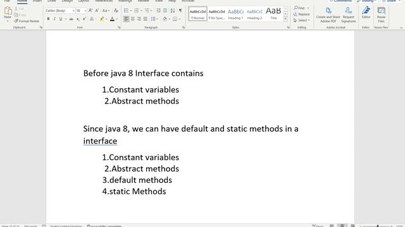
Task: Apply the Title style
Action: 273,14
